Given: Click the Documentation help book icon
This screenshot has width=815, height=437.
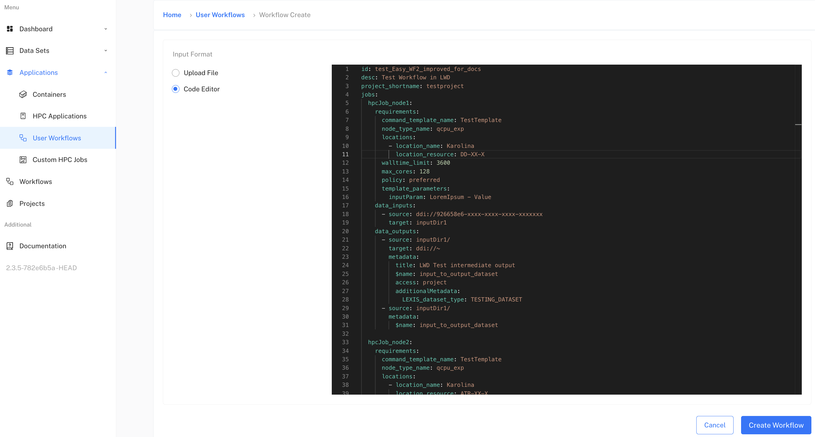Looking at the screenshot, I should pos(10,246).
